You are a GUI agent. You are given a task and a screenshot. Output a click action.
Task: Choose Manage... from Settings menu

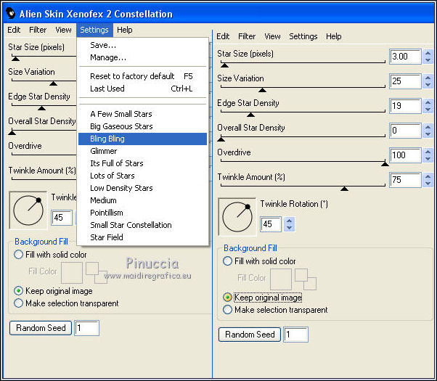(143, 57)
